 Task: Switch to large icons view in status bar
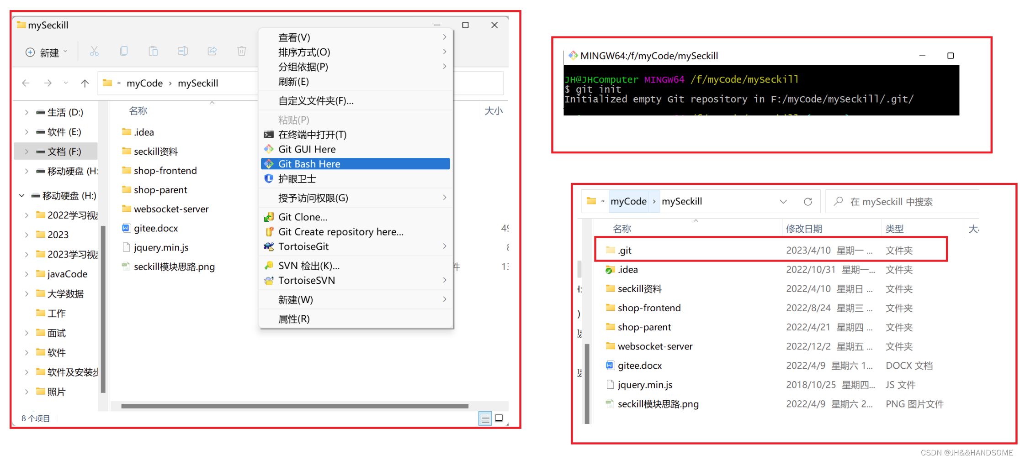pos(499,418)
